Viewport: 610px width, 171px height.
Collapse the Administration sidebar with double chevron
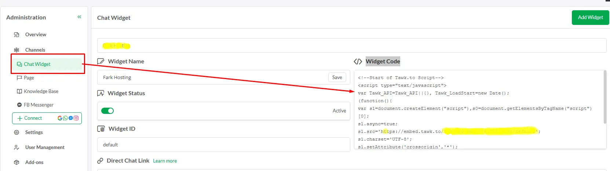click(79, 17)
